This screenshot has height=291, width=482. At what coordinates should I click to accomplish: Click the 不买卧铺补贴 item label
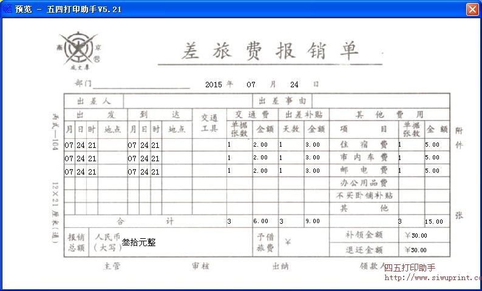(364, 196)
